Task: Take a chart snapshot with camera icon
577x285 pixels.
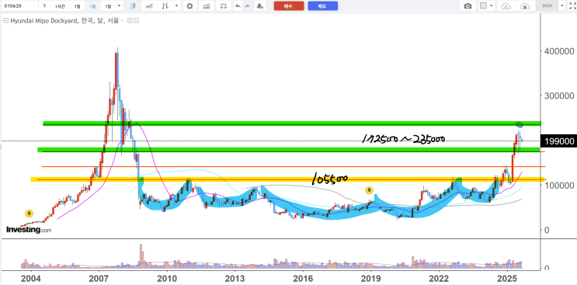Action: coord(468,6)
